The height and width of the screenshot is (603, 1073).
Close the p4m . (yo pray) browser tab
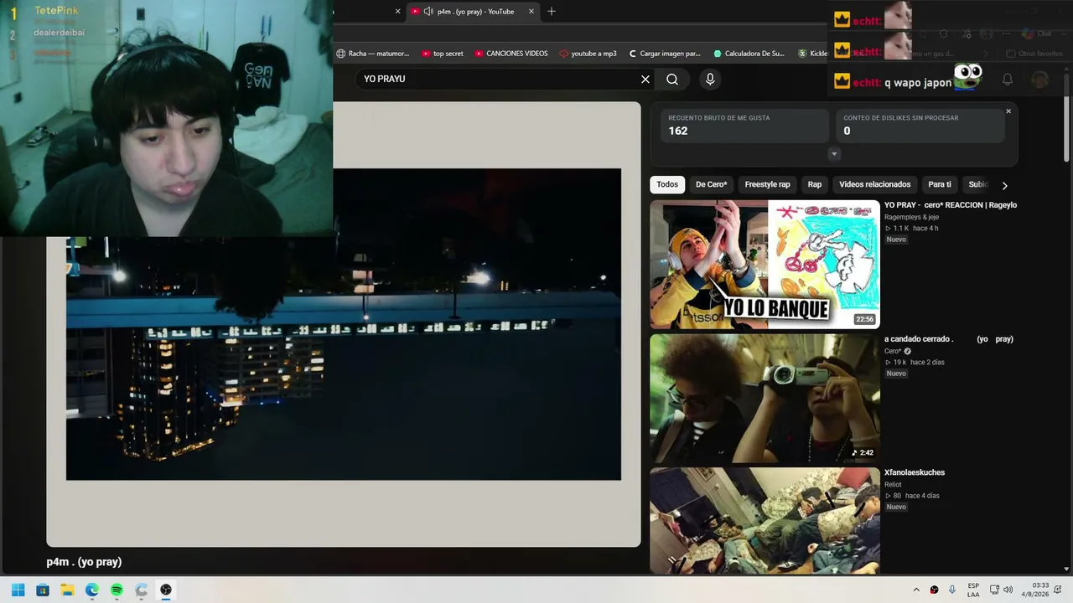pyautogui.click(x=531, y=12)
